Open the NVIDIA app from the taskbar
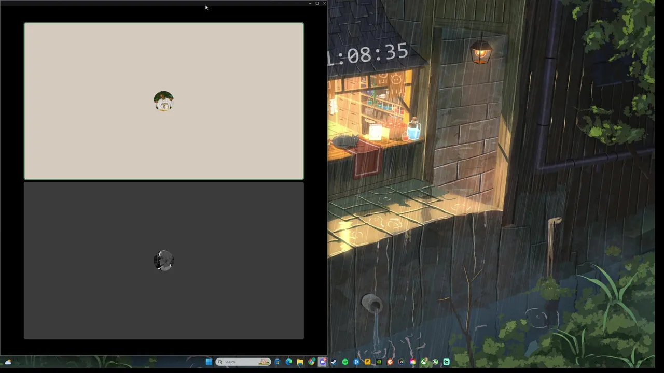Image resolution: width=664 pixels, height=373 pixels. point(379,362)
